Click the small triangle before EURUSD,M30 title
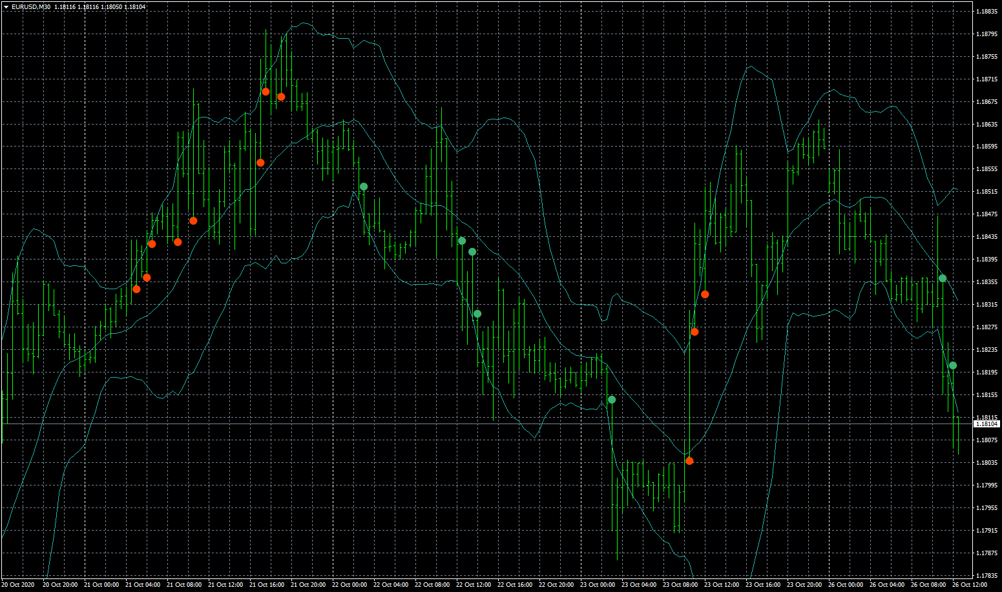The height and width of the screenshot is (592, 1002). pyautogui.click(x=6, y=7)
